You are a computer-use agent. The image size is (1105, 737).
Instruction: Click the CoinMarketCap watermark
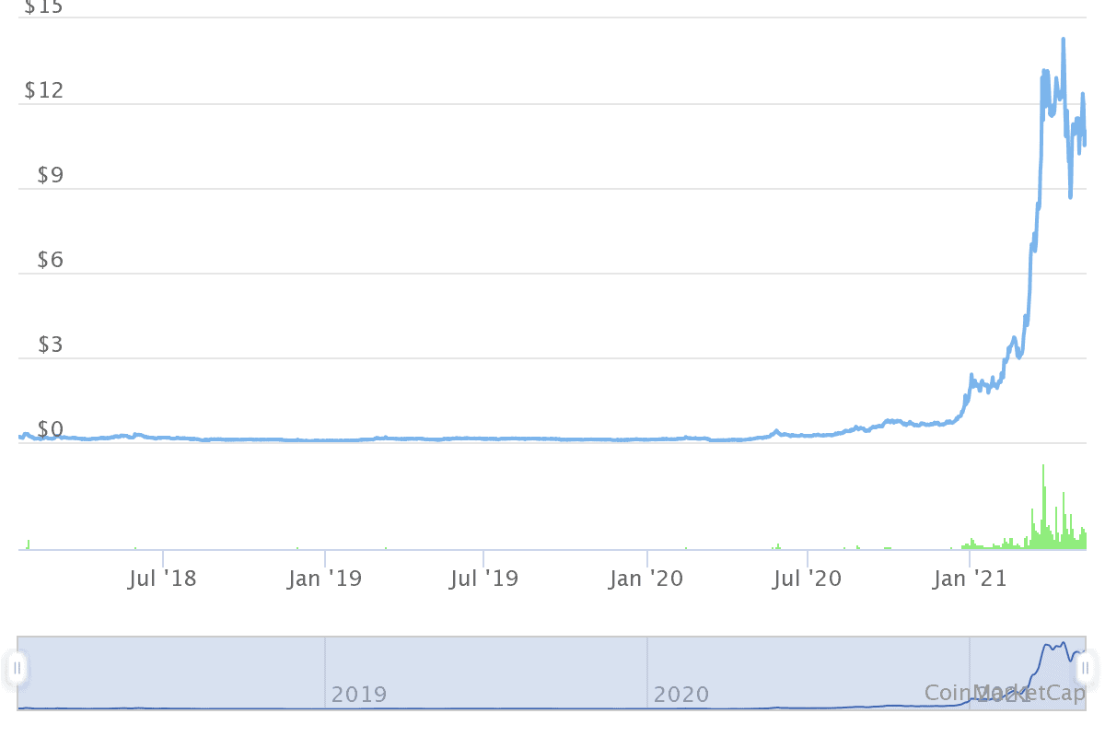pos(1005,693)
